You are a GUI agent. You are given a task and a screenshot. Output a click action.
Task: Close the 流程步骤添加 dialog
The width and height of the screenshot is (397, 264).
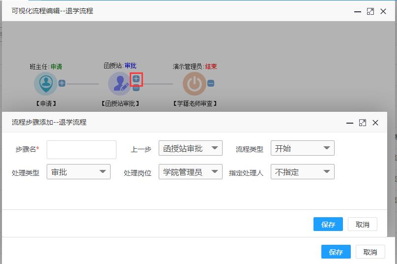point(375,123)
